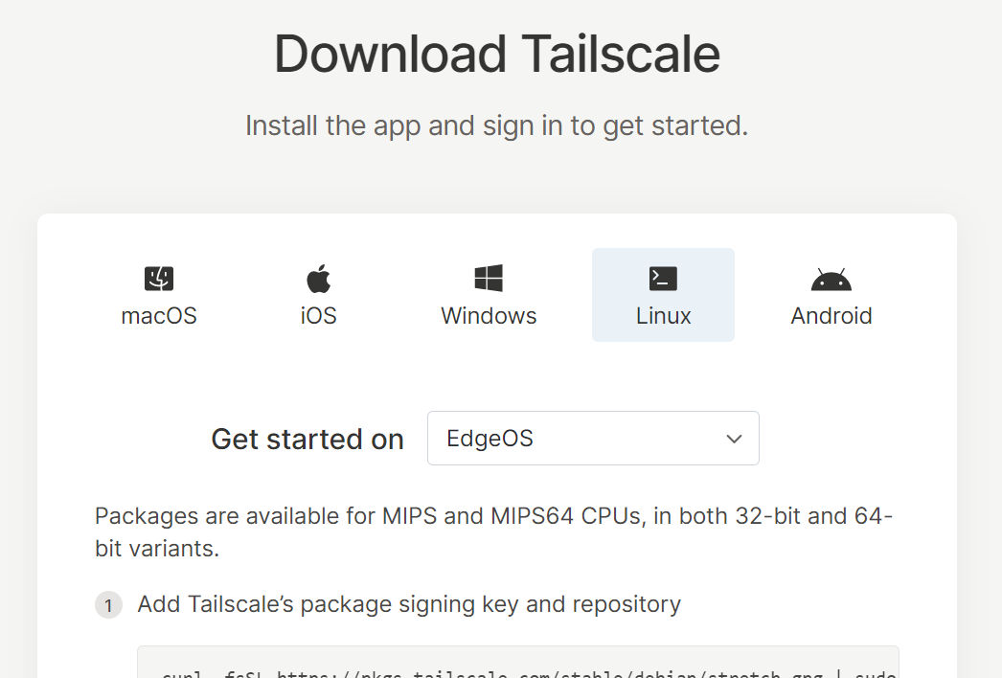The height and width of the screenshot is (678, 1002).
Task: Select the Android tab
Action: point(831,295)
